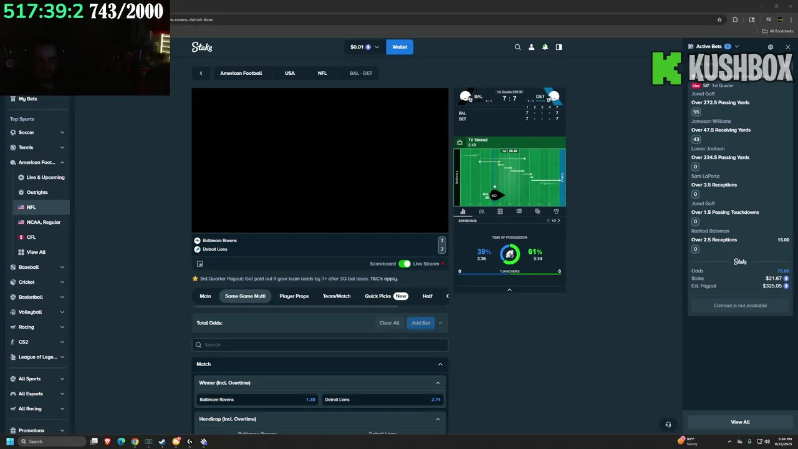Screen dimensions: 798x449
Task: Toggle the Scoreboard / Live Stream switch
Action: pos(405,264)
